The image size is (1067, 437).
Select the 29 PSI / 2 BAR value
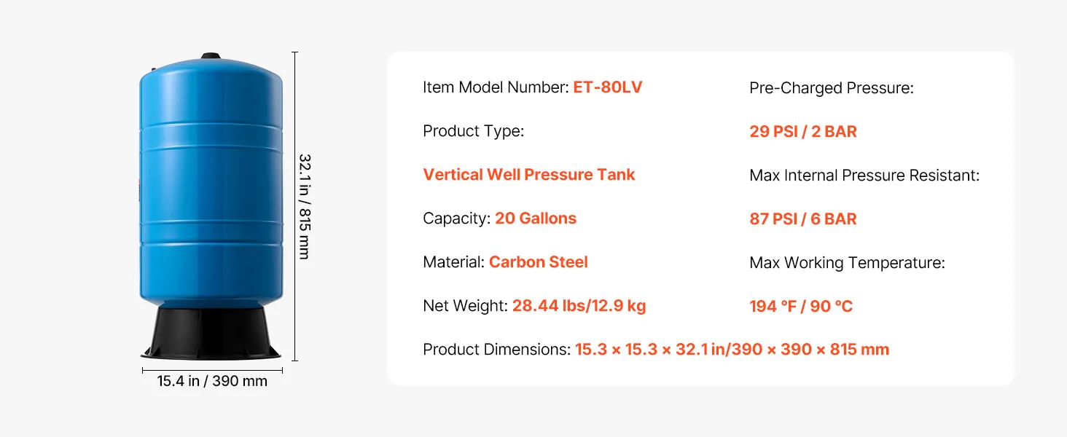point(802,132)
